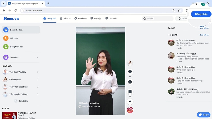Screen dimensions: 212x119
Task: Close the Moon.vn browser tab
Action: coord(42,3)
